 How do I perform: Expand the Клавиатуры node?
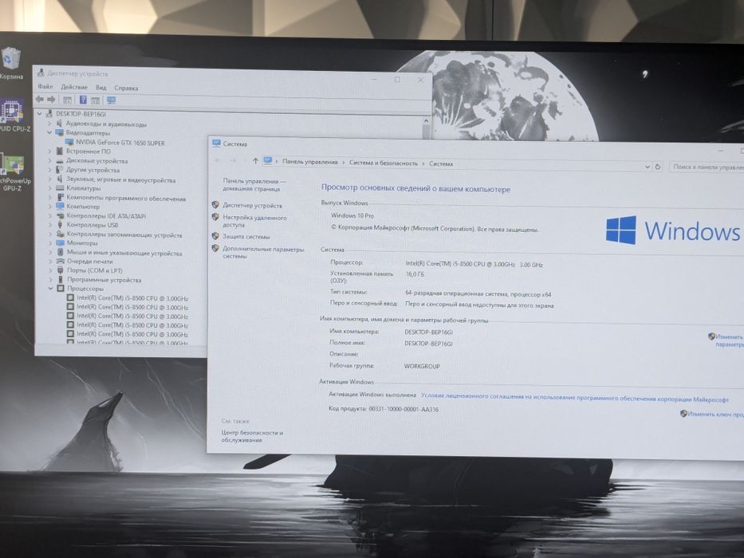pyautogui.click(x=49, y=188)
